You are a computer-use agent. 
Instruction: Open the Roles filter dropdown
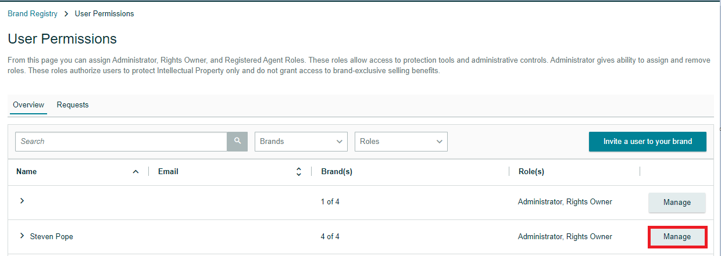coord(401,141)
